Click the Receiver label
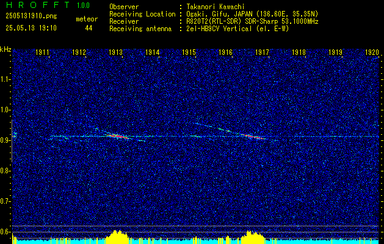The width and height of the screenshot is (384, 244). click(x=124, y=21)
